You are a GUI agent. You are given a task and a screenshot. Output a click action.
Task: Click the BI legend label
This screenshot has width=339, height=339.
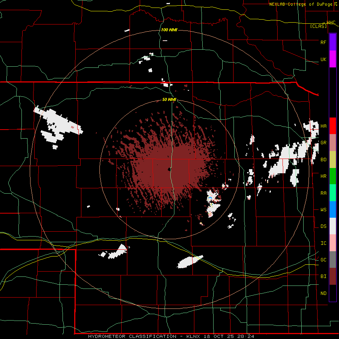[x=323, y=276]
